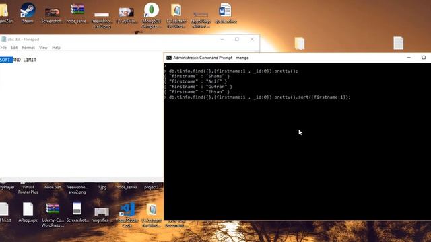The height and width of the screenshot is (242, 431).
Task: Open the Help menu in Notepad
Action: 56,48
